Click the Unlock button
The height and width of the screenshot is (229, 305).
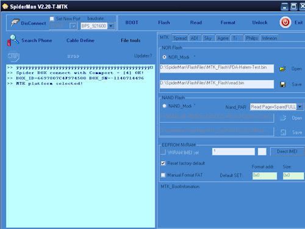(260, 23)
